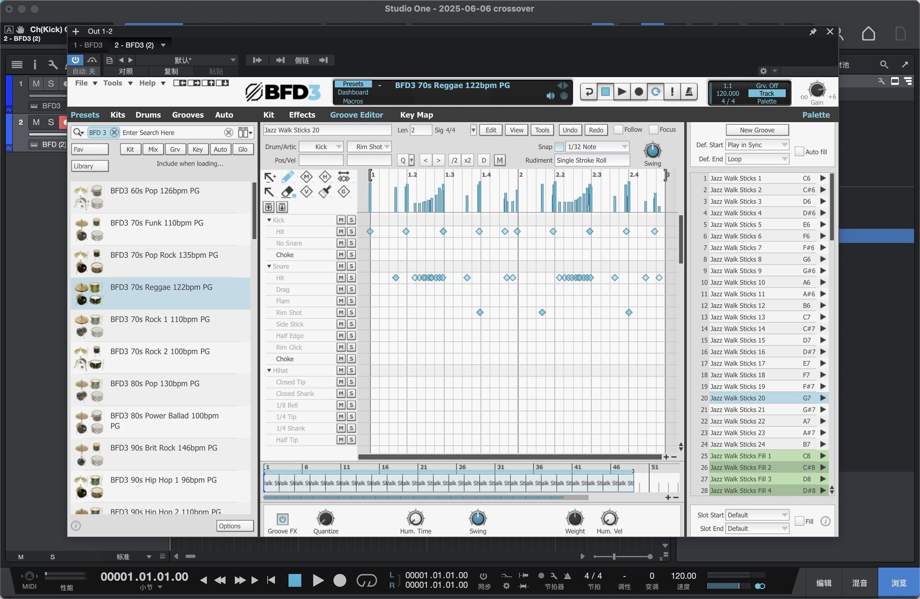Click the BFD3 return-to-start transport button
The width and height of the screenshot is (920, 599).
point(589,92)
